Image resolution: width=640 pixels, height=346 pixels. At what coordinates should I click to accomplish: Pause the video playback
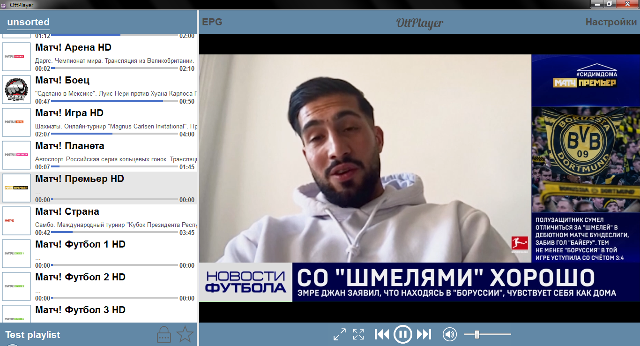(402, 334)
